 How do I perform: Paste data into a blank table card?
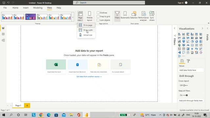click(99, 67)
